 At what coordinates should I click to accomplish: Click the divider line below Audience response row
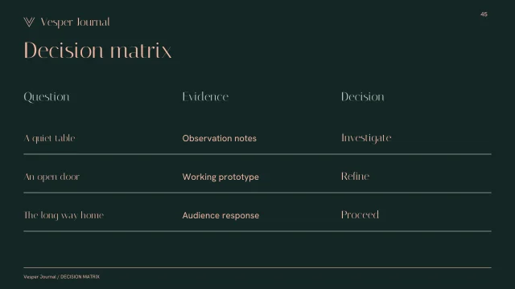257,231
